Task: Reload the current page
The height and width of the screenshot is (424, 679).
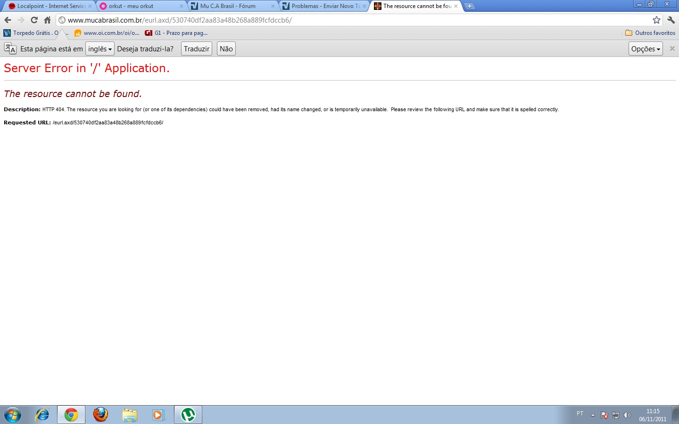Action: coord(34,20)
